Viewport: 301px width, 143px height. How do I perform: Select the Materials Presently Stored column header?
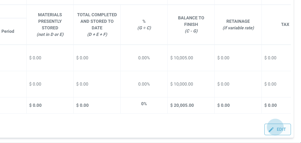point(50,25)
